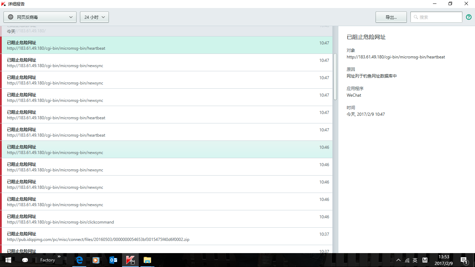Open the Action Center notification icon
The image size is (475, 267).
[464, 260]
